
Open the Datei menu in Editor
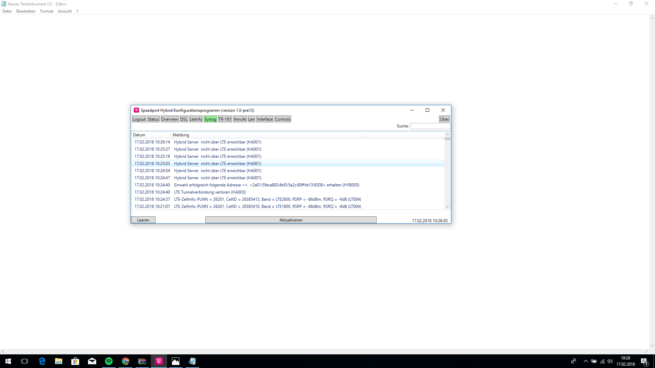click(x=7, y=11)
